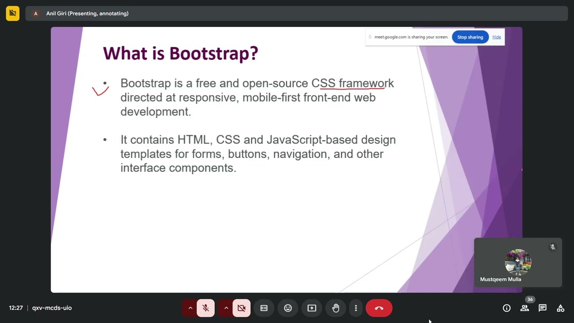Click the muted mic indicator on Mustqeem Mulla tile
Screen dimensions: 574x323
point(553,247)
